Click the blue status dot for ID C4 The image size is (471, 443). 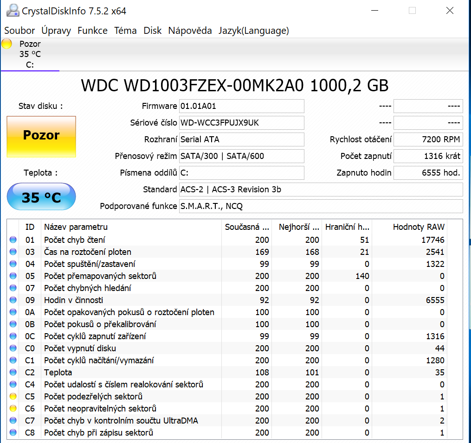tap(13, 384)
